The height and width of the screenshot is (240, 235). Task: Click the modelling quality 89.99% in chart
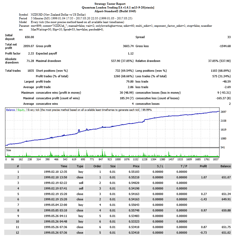pos(147,110)
